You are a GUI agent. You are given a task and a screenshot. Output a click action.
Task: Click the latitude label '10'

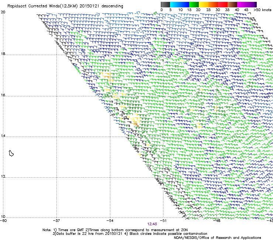[3, 217]
